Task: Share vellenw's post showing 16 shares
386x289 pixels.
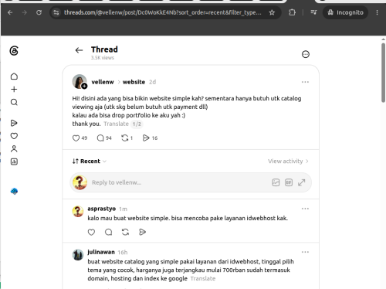Action: 146,138
